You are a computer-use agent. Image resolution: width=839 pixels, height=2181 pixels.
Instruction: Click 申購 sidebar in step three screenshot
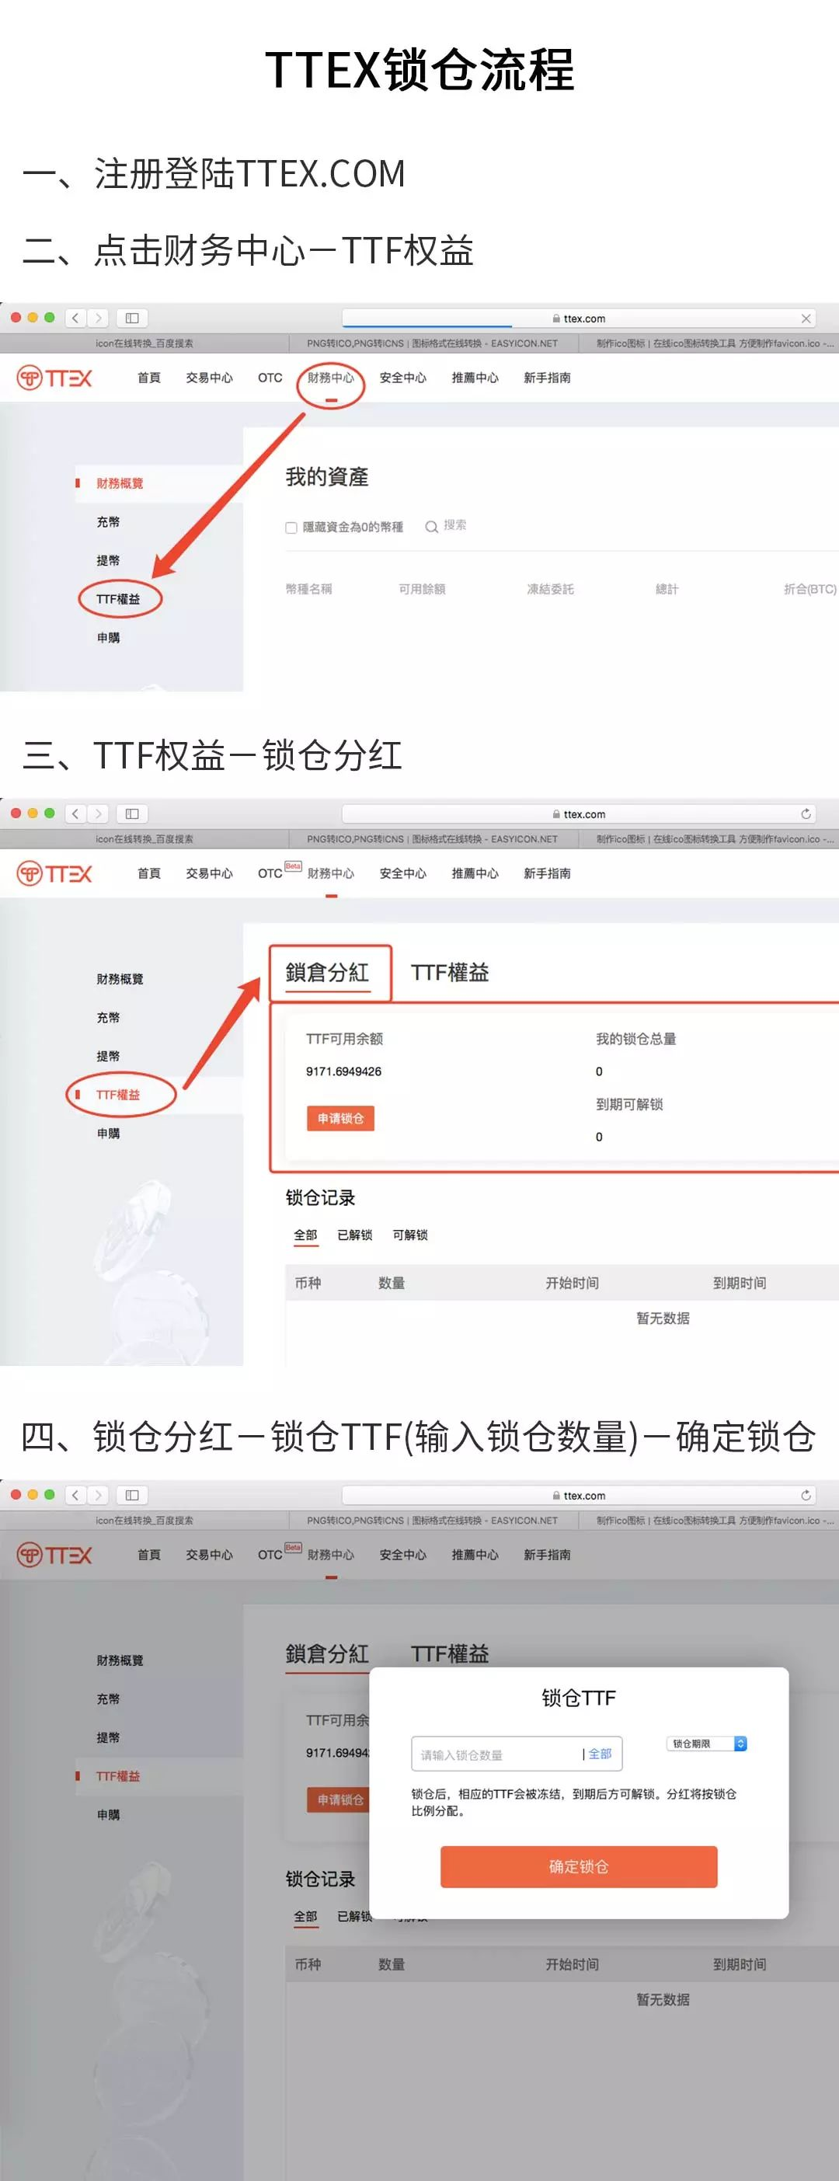(x=108, y=1134)
